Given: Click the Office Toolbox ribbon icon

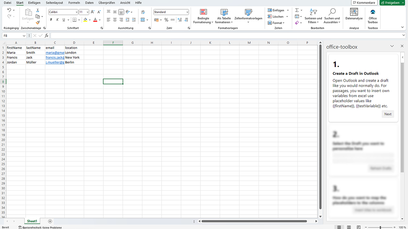Looking at the screenshot, I should coord(373,16).
